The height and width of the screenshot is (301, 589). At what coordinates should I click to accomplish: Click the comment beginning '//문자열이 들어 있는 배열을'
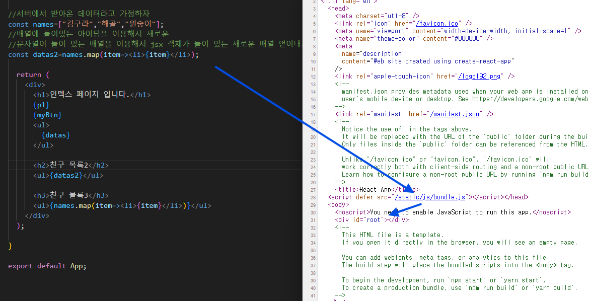pos(155,44)
